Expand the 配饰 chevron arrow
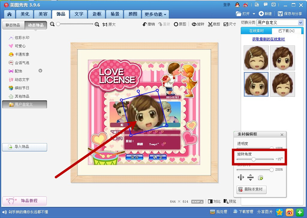This screenshot has height=218, width=307. pos(40,71)
